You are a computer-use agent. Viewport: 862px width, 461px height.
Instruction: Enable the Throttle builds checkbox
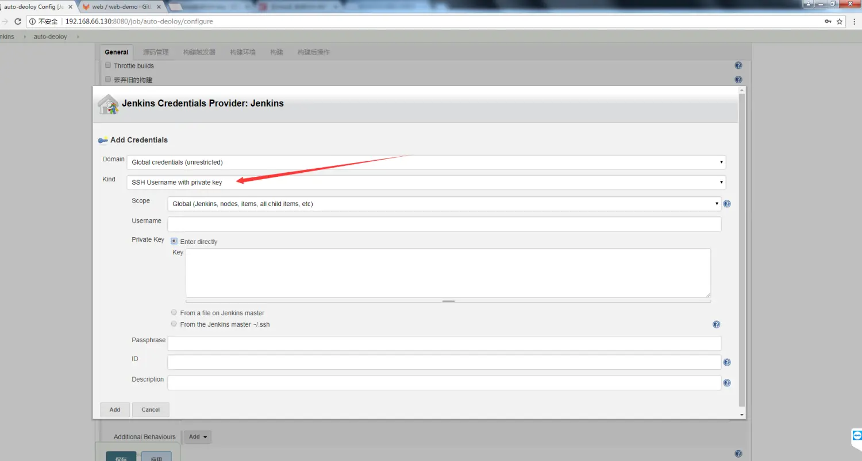108,65
